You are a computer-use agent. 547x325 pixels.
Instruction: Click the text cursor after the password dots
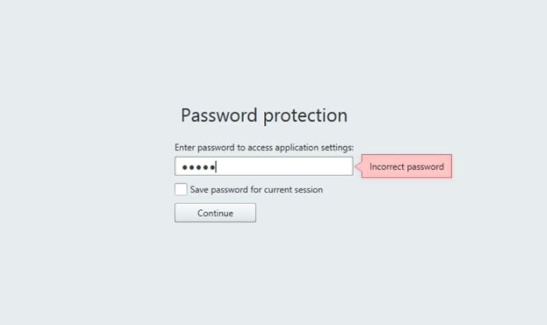(x=216, y=167)
